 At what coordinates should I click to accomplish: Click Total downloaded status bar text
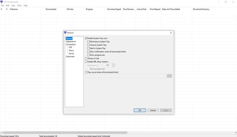pyautogui.click(x=48, y=136)
